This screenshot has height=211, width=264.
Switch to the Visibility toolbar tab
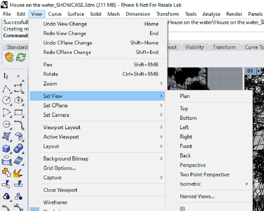(x=195, y=47)
